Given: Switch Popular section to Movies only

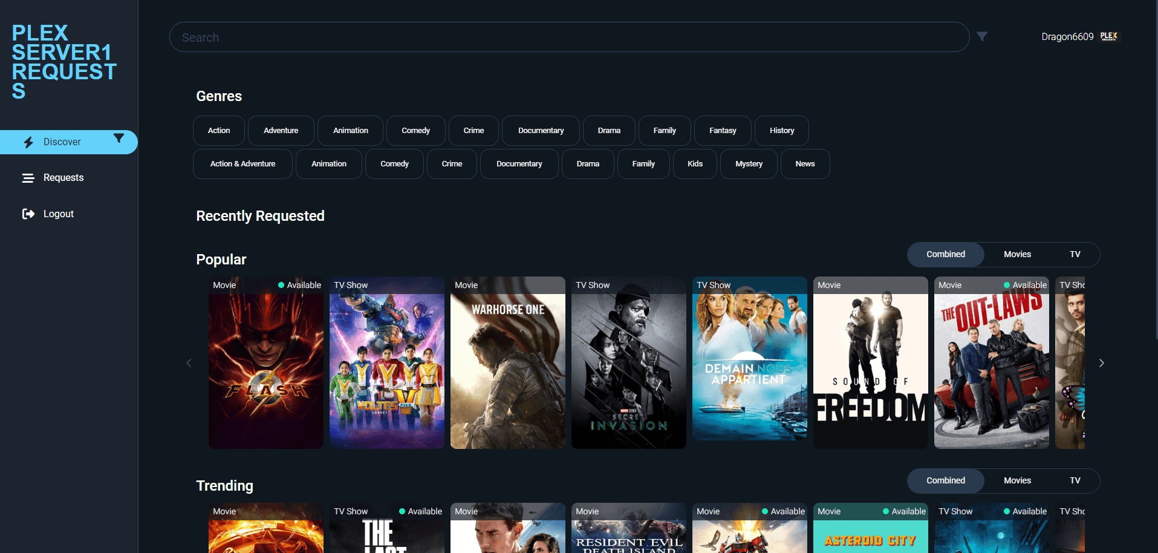Looking at the screenshot, I should tap(1017, 254).
